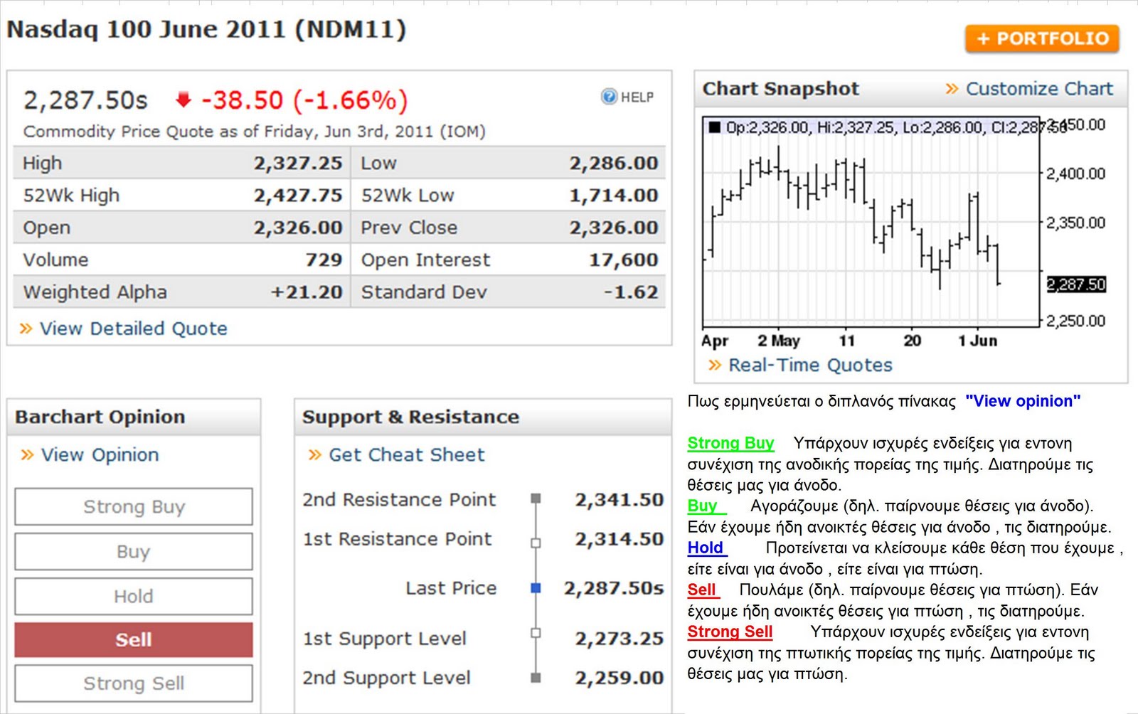The height and width of the screenshot is (714, 1138).
Task: Click the Prev Close value 2,326.00
Action: [x=614, y=228]
